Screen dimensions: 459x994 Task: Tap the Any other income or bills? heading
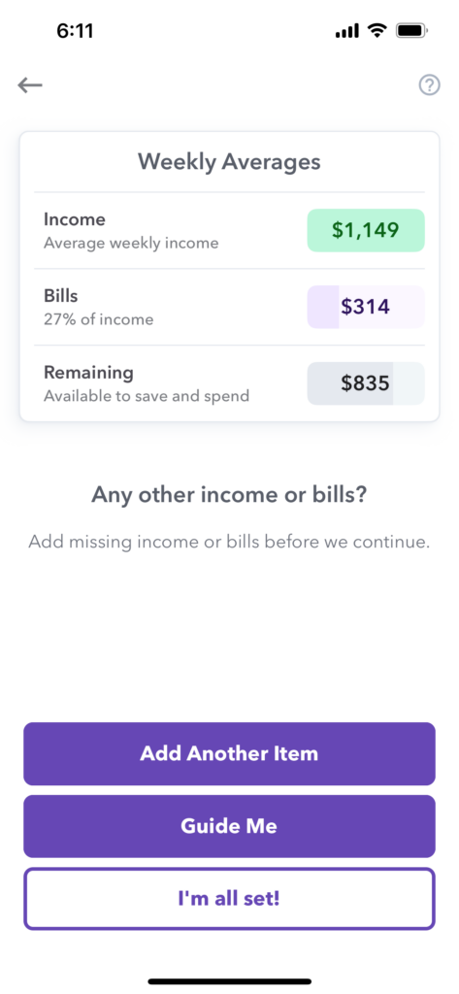click(229, 494)
